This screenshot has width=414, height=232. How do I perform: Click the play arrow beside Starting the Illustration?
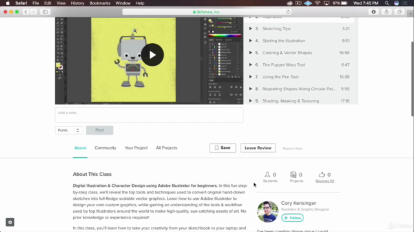coord(250,41)
